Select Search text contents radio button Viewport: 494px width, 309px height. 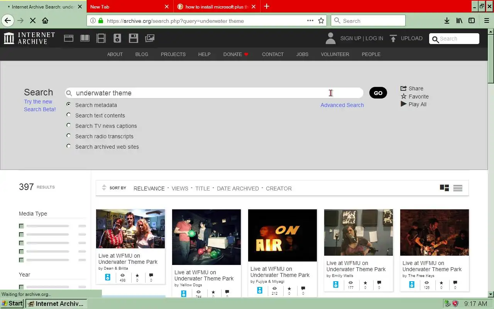coord(68,115)
